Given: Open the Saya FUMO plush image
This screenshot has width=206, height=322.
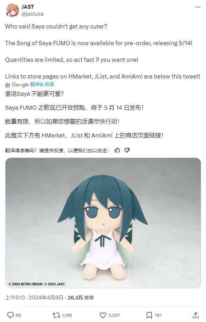Looking at the screenshot, I should (x=103, y=223).
